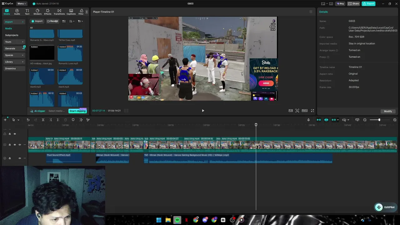Click the smart edit wand tool icon
This screenshot has height=225, width=400.
coord(88,120)
